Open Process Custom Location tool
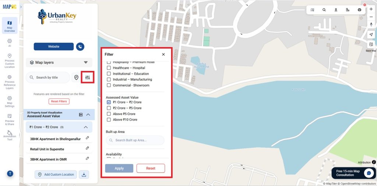This screenshot has height=186, width=377. coord(10,61)
